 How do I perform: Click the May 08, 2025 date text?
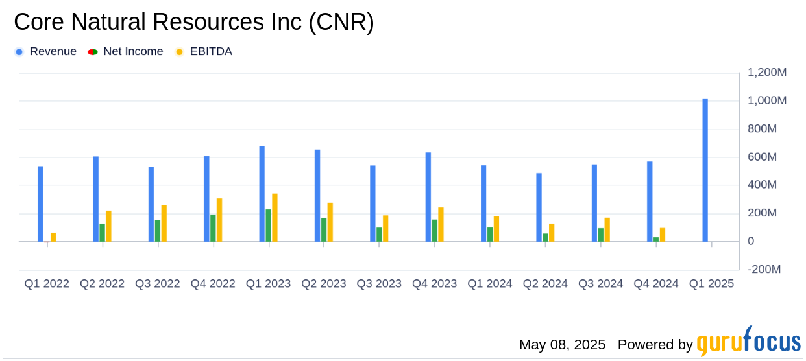click(562, 344)
